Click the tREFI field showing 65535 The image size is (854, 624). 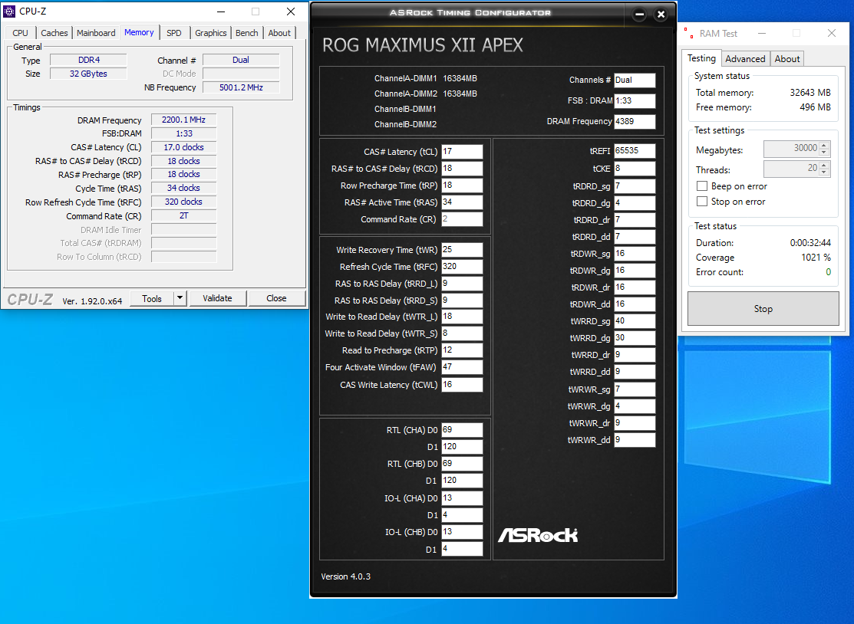[635, 151]
